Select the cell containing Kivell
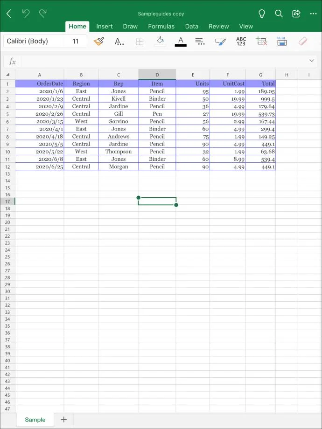 click(119, 99)
